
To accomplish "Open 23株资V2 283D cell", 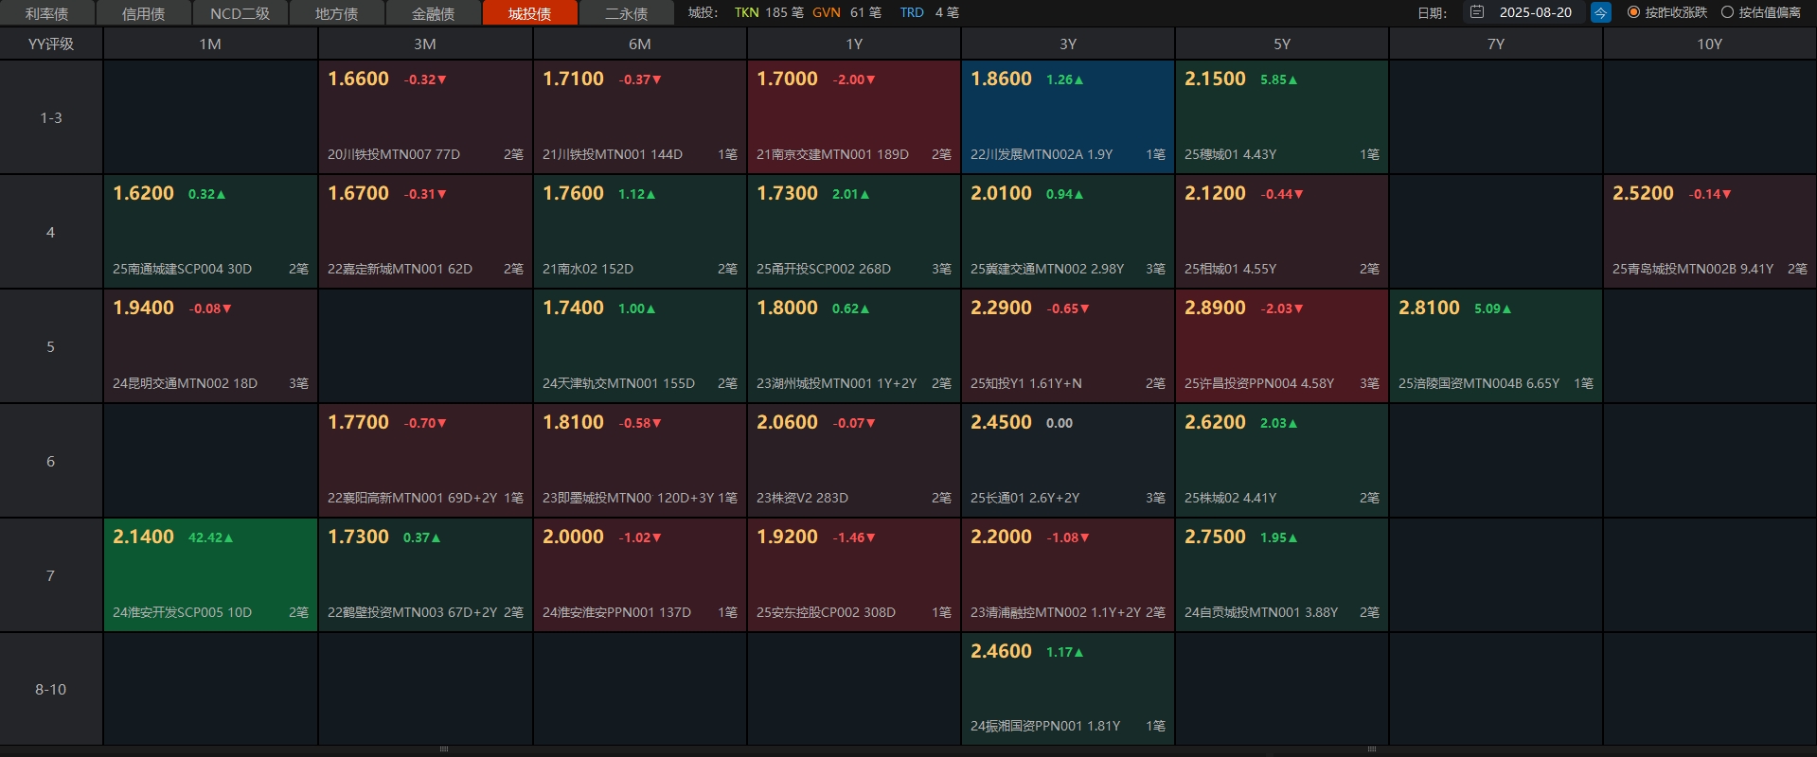I will point(854,461).
